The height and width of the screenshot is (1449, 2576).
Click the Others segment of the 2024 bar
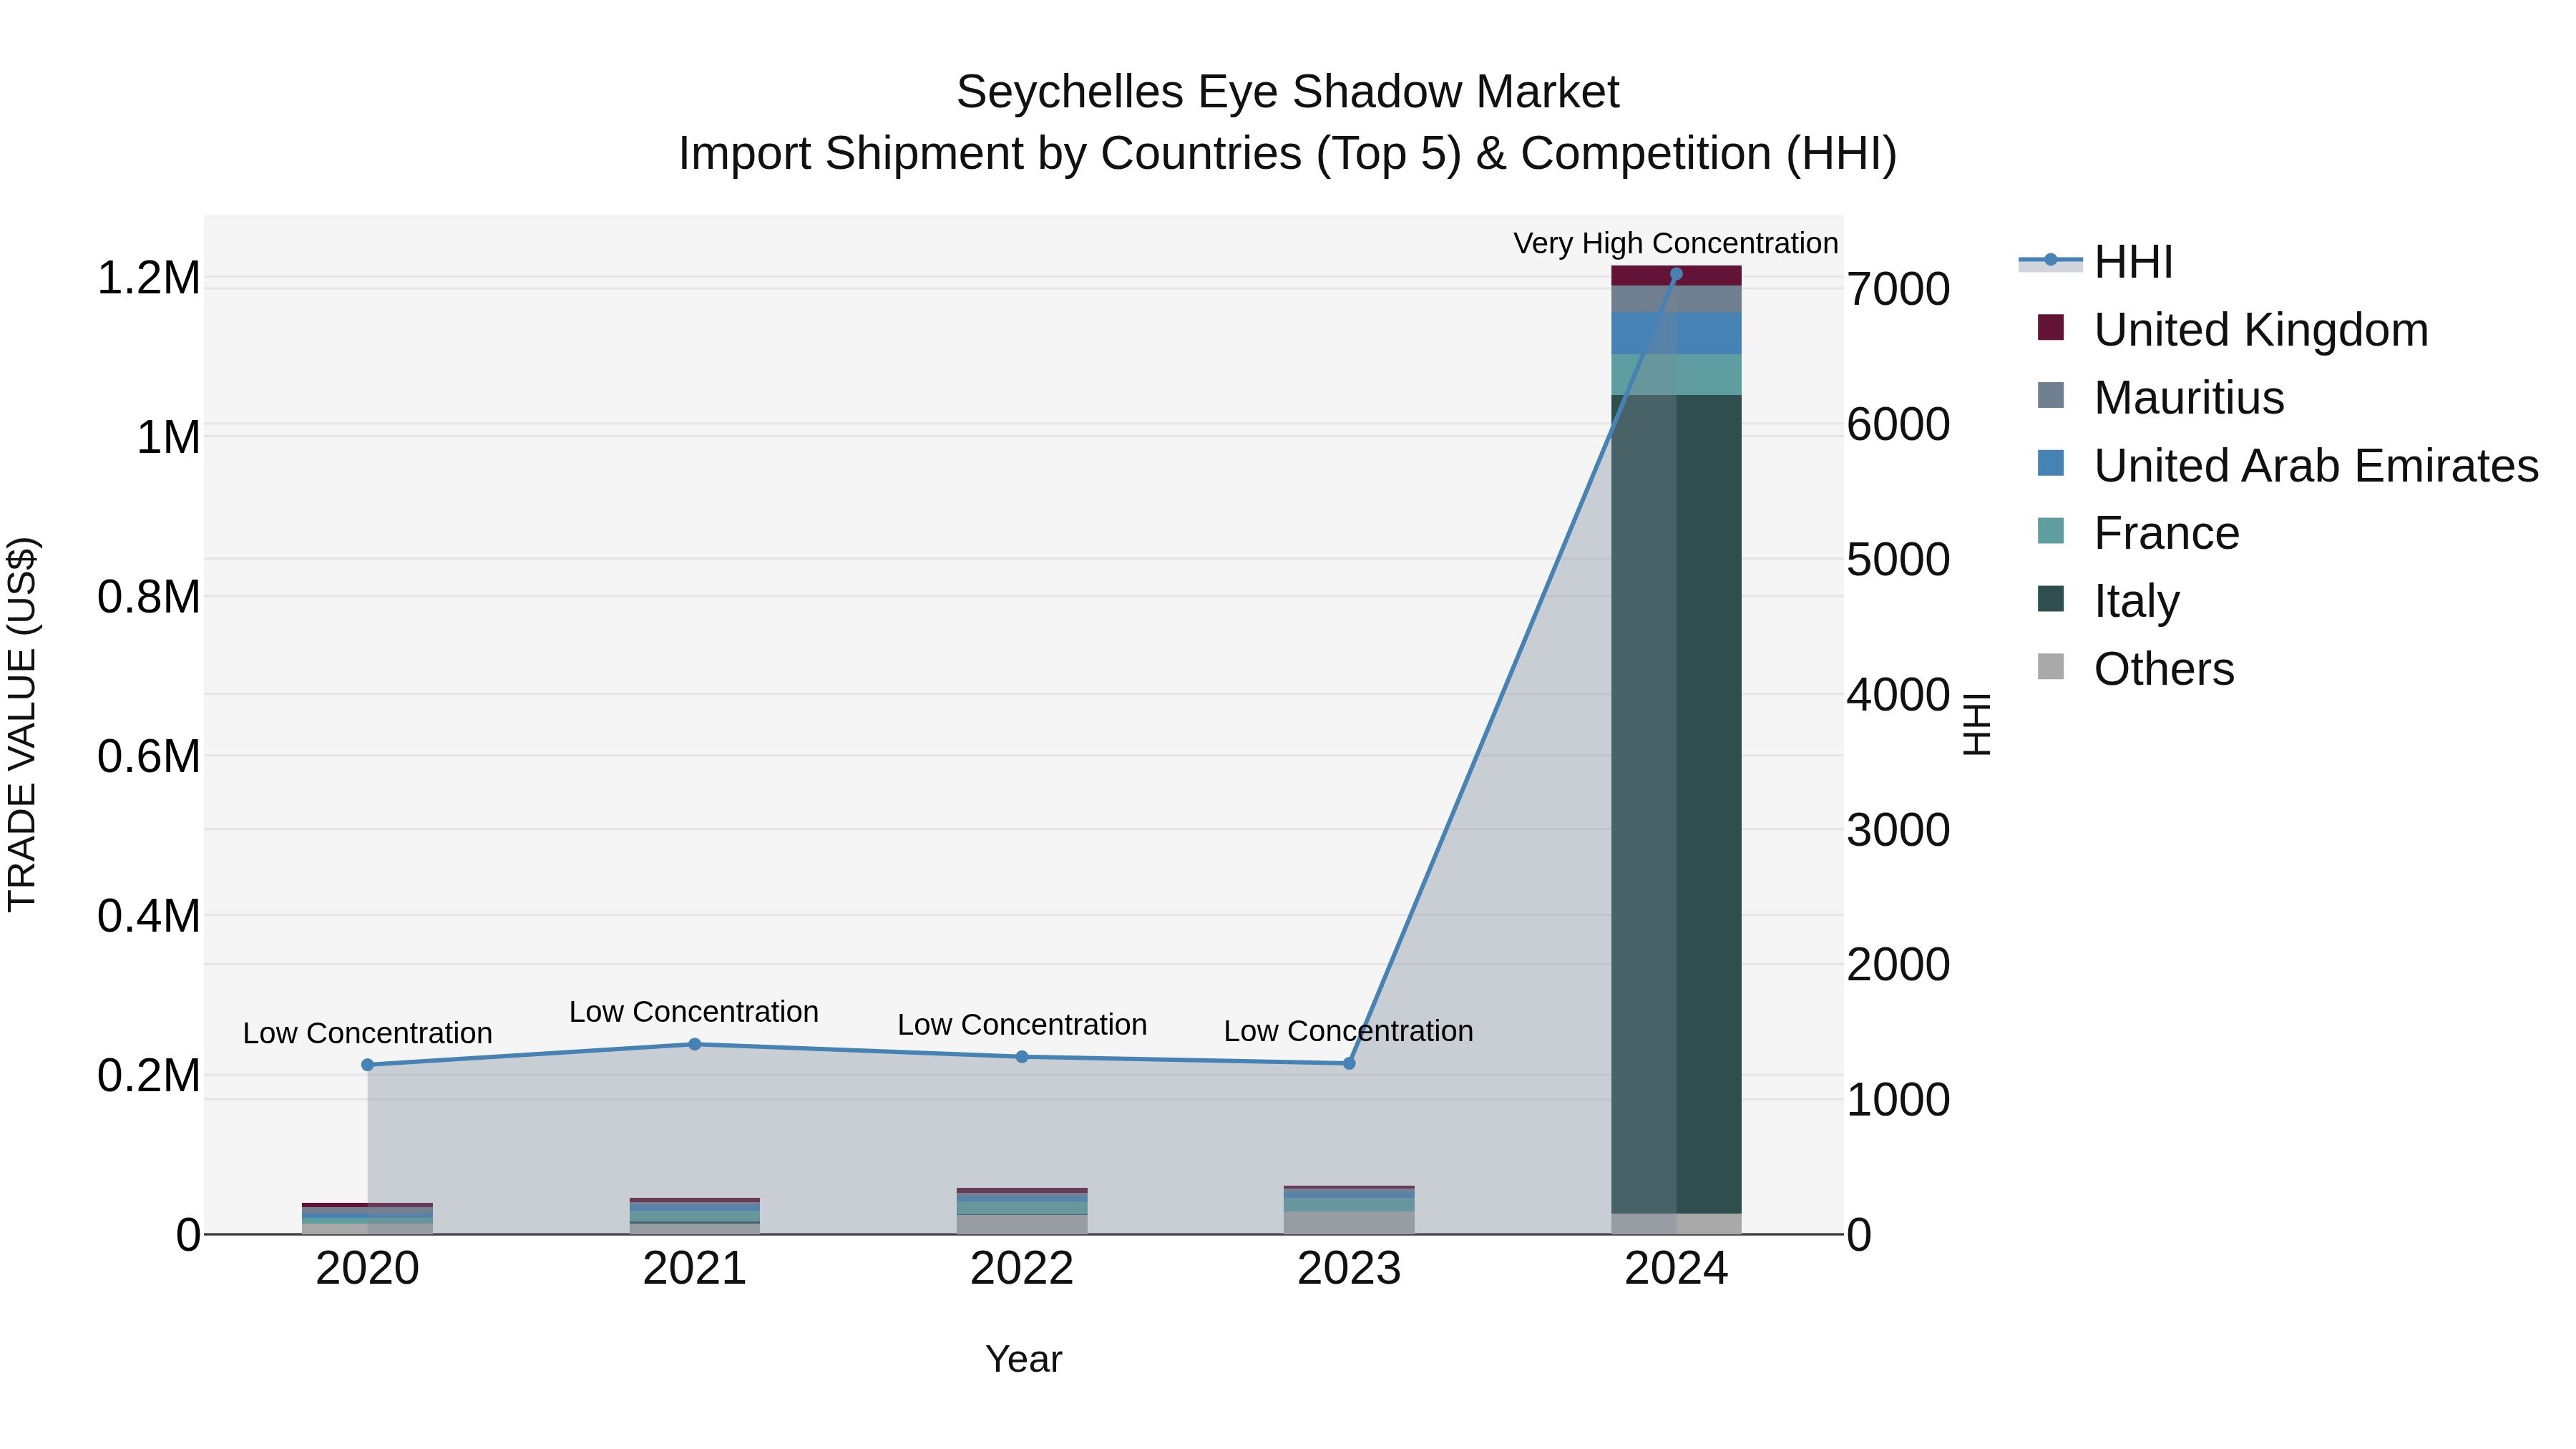(x=1676, y=1224)
